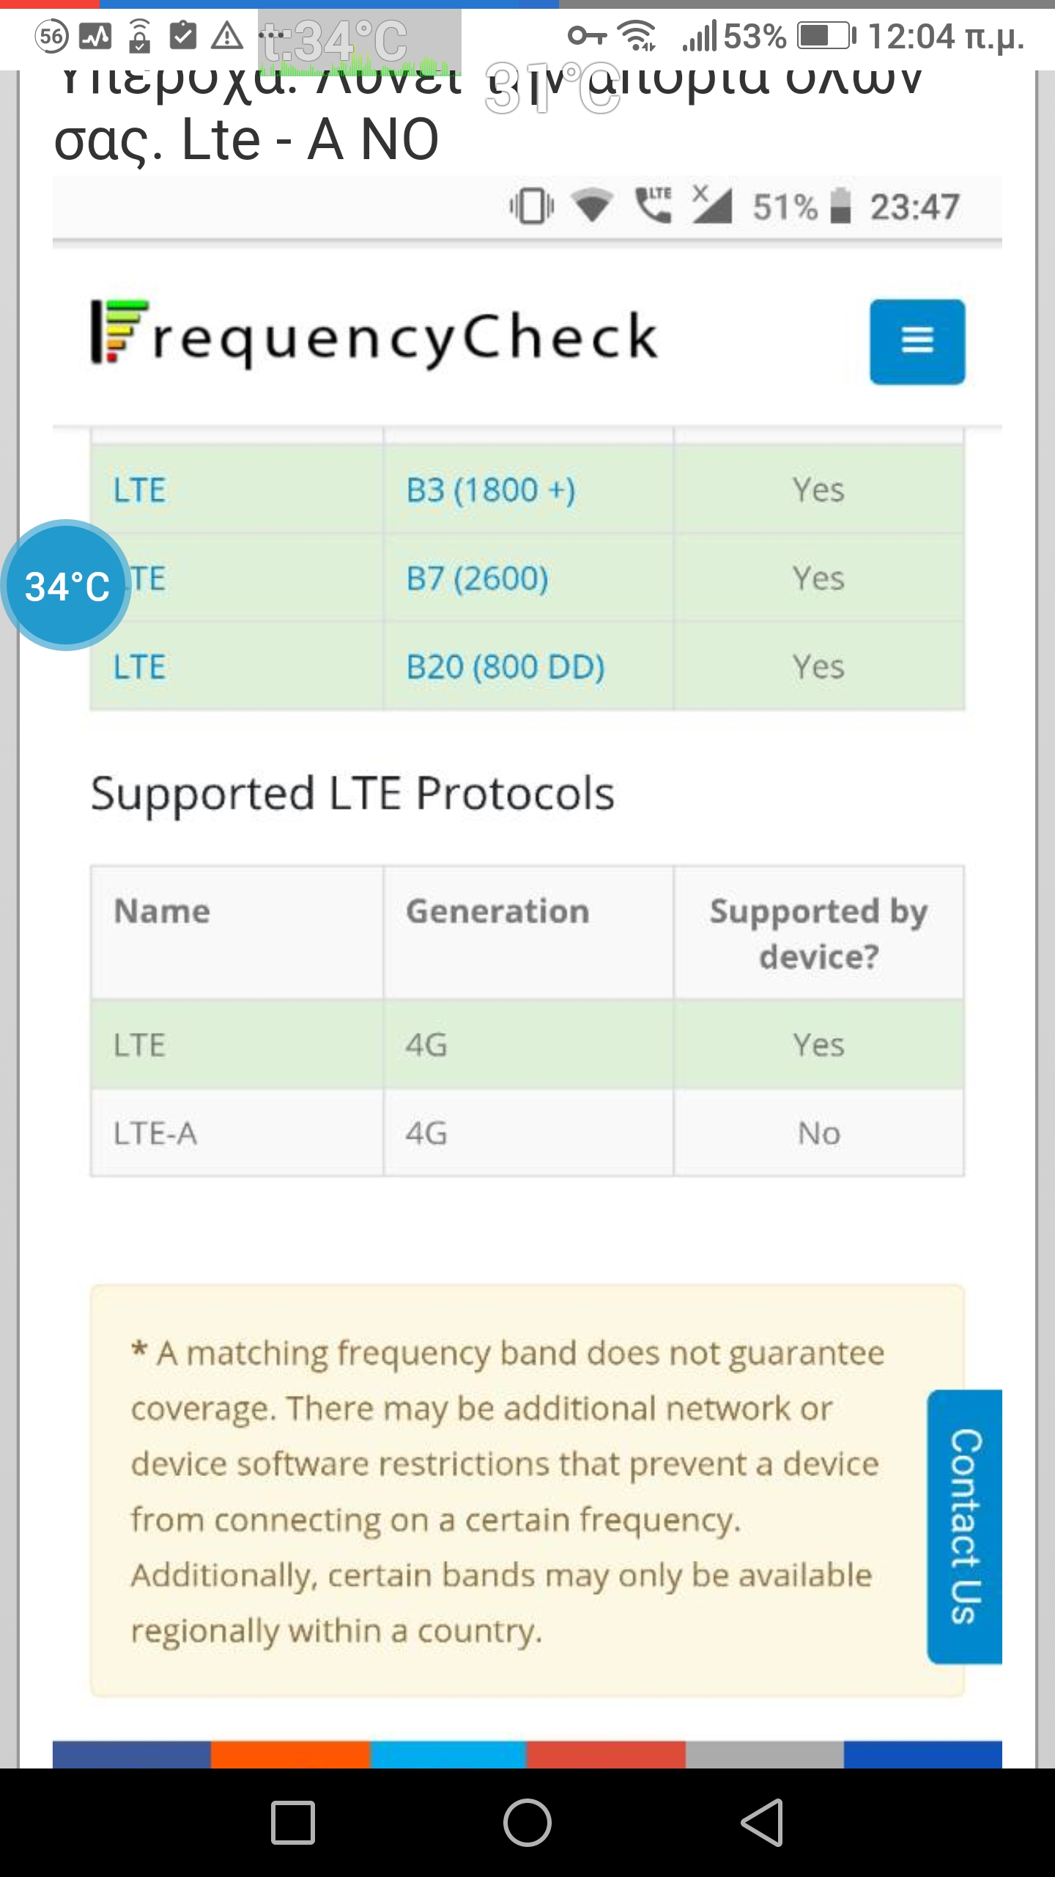
Task: Open the Contact Us side tab
Action: [x=964, y=1527]
